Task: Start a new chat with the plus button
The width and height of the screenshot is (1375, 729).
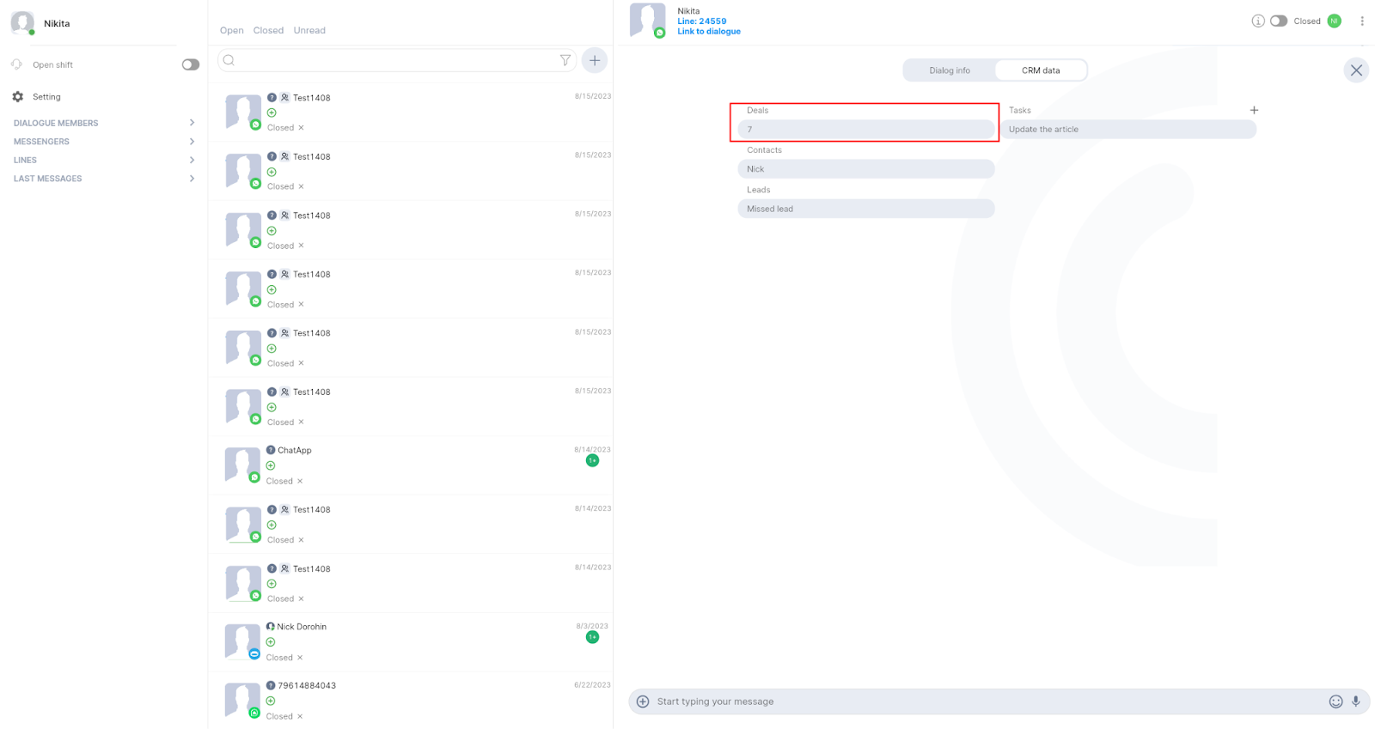Action: pyautogui.click(x=595, y=60)
